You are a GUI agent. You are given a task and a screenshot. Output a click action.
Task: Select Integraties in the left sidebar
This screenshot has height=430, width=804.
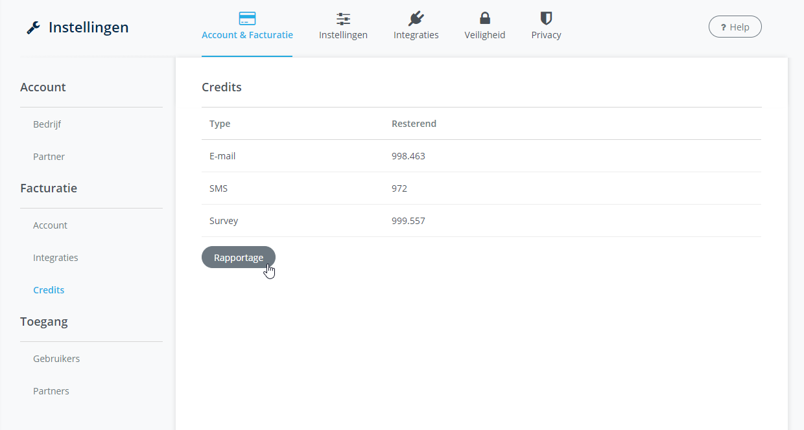pos(56,258)
